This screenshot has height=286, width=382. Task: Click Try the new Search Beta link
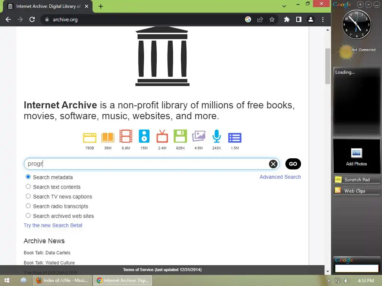(x=53, y=225)
